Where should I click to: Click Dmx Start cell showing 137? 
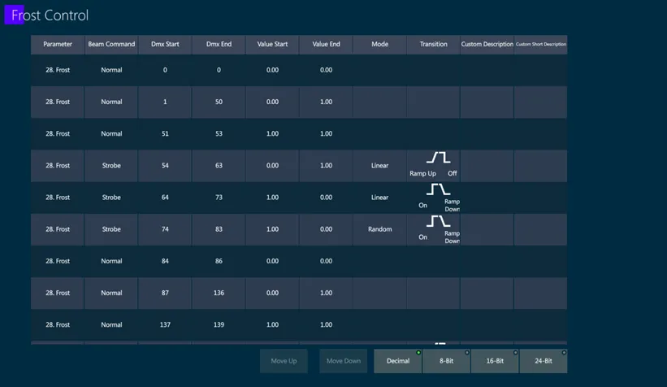pyautogui.click(x=165, y=325)
